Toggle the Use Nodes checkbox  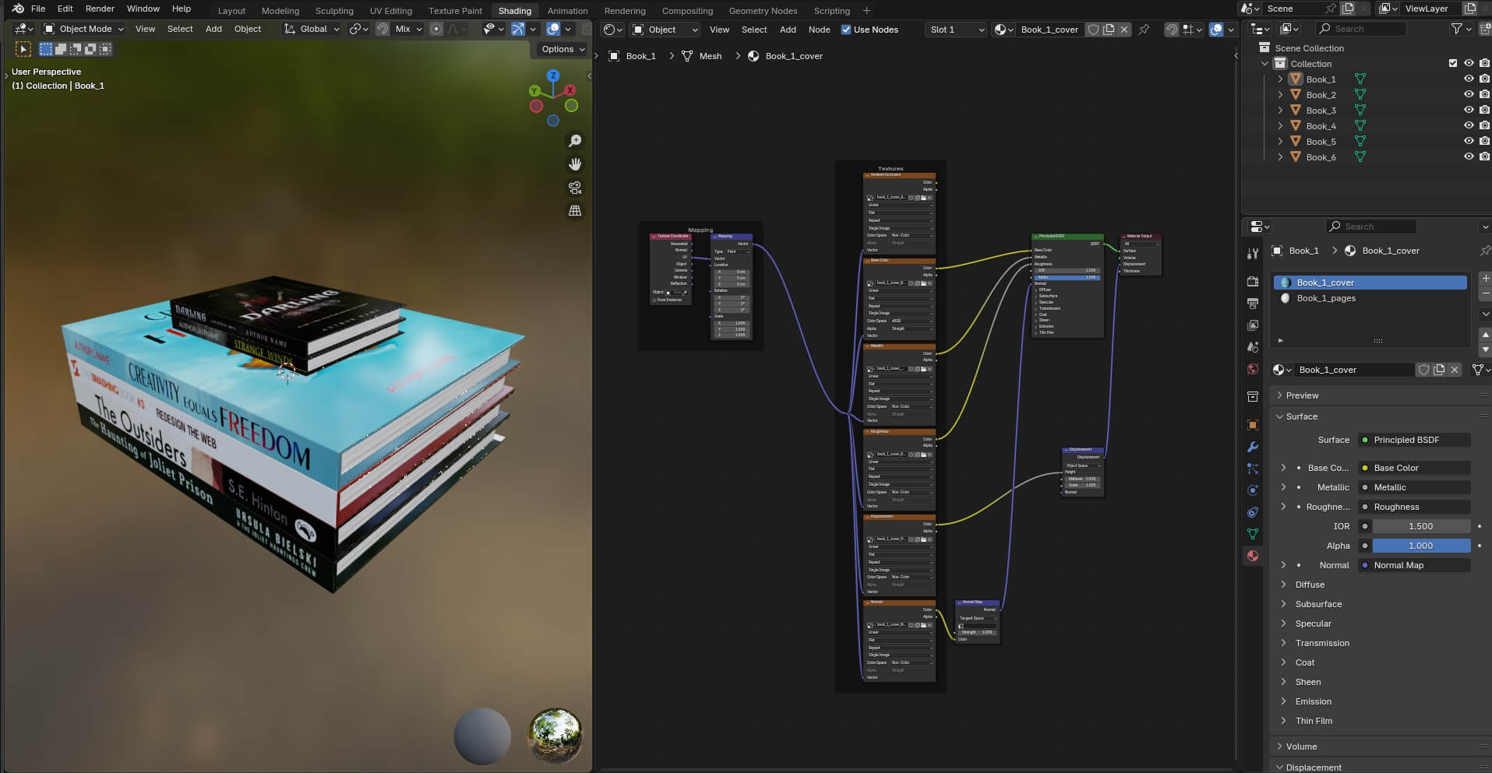click(846, 30)
